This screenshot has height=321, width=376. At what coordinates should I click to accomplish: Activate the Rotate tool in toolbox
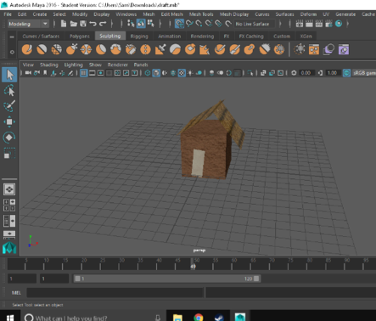click(9, 138)
